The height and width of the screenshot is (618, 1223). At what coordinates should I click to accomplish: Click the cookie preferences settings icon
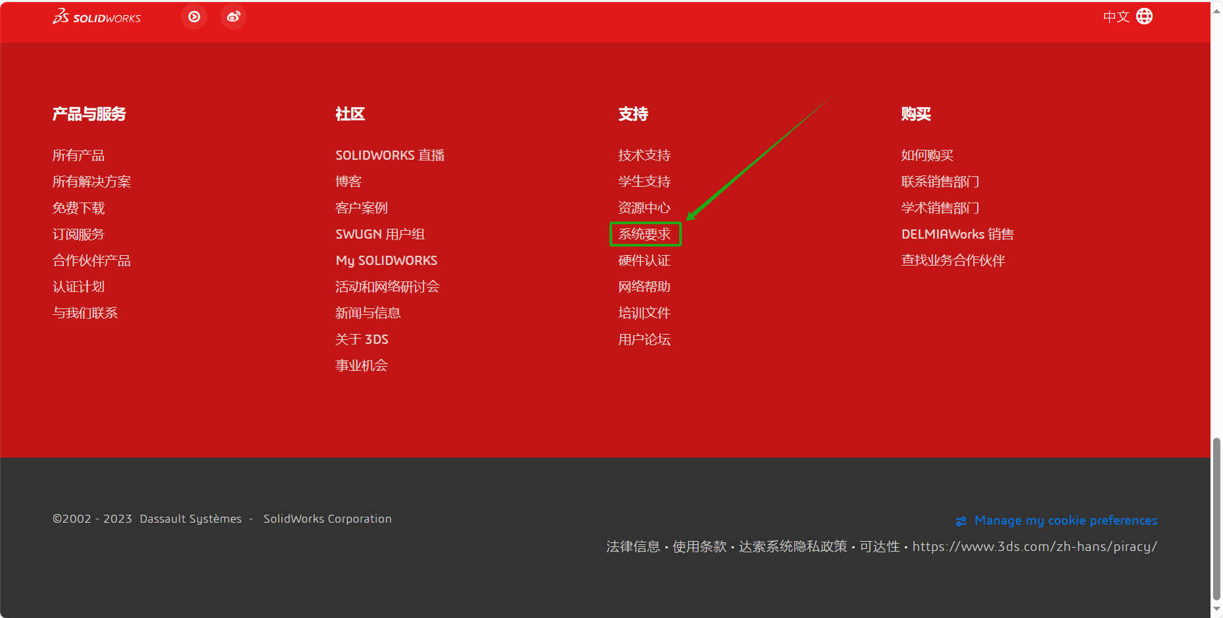coord(961,520)
